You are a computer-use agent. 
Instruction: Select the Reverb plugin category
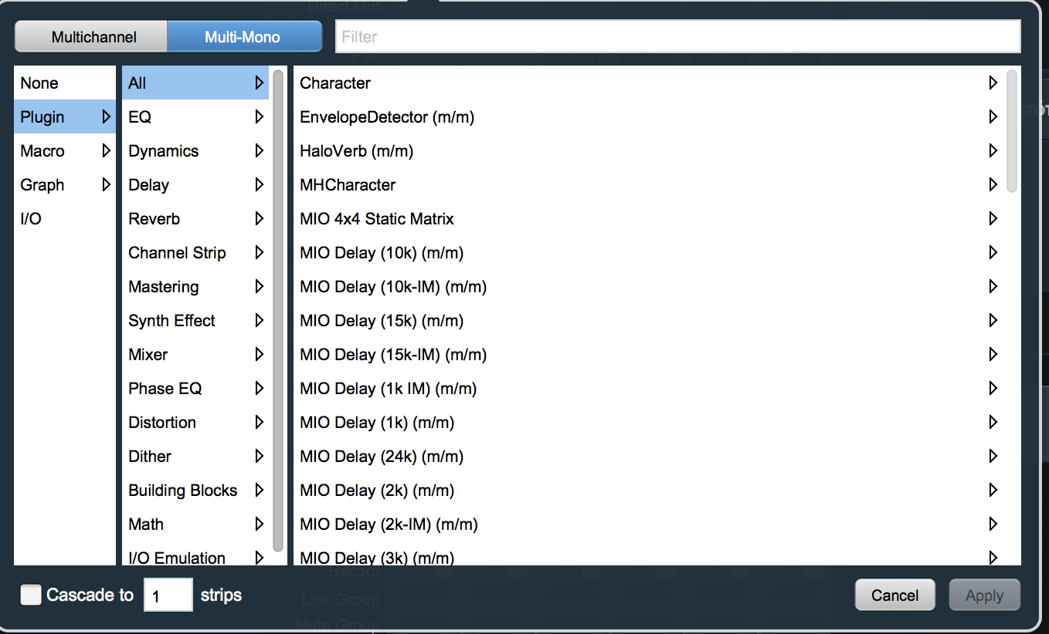click(154, 219)
